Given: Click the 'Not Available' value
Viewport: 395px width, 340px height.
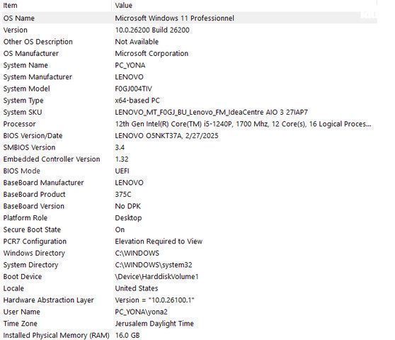Looking at the screenshot, I should click(137, 42).
